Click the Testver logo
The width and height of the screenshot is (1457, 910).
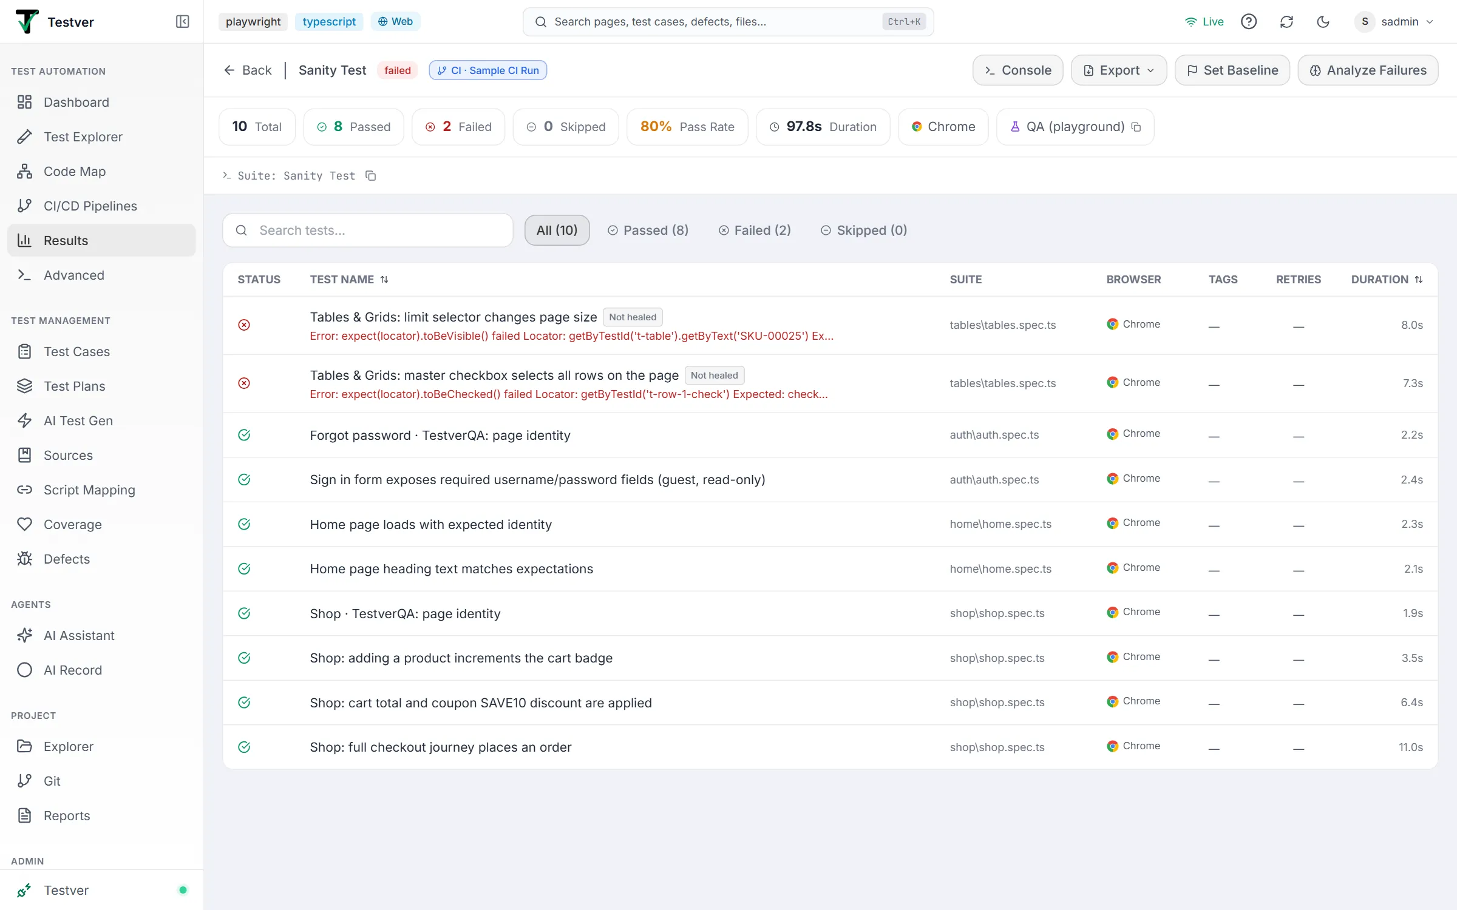(x=27, y=22)
